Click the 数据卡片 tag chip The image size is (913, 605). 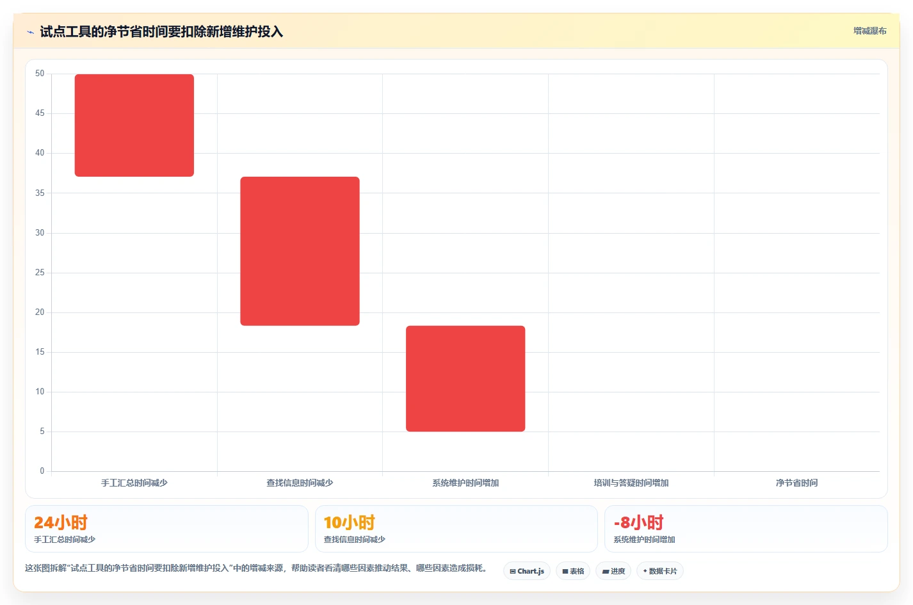point(660,571)
